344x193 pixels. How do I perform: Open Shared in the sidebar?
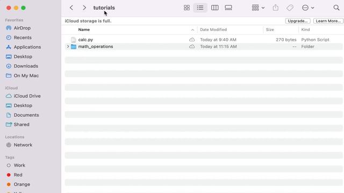click(21, 124)
